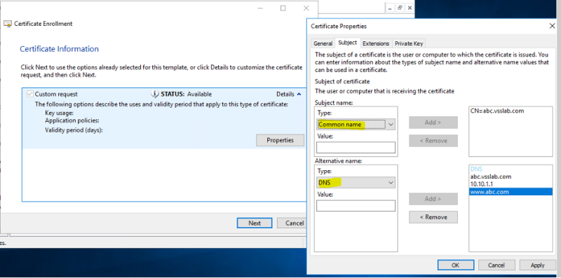Switch to the Private Key tab
The height and width of the screenshot is (278, 561).
[409, 43]
